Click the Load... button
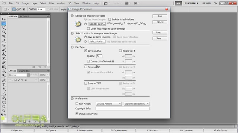This screenshot has width=238, height=133. 160,33
